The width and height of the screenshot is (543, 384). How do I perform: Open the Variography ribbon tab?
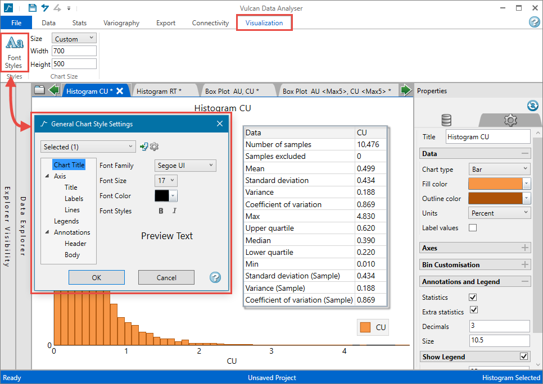pyautogui.click(x=121, y=23)
